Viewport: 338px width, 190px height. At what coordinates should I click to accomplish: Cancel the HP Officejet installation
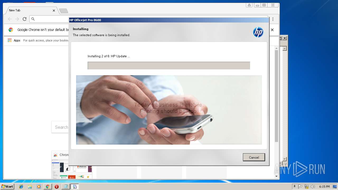254,157
